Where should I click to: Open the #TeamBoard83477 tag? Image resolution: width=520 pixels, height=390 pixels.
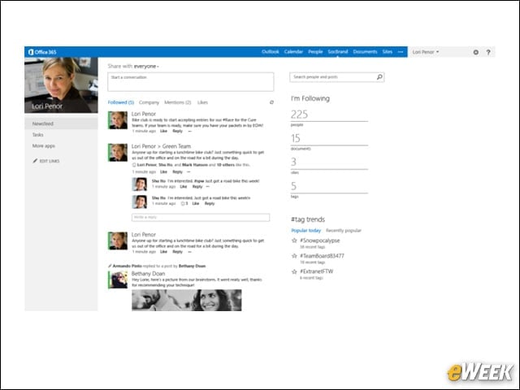(x=322, y=256)
